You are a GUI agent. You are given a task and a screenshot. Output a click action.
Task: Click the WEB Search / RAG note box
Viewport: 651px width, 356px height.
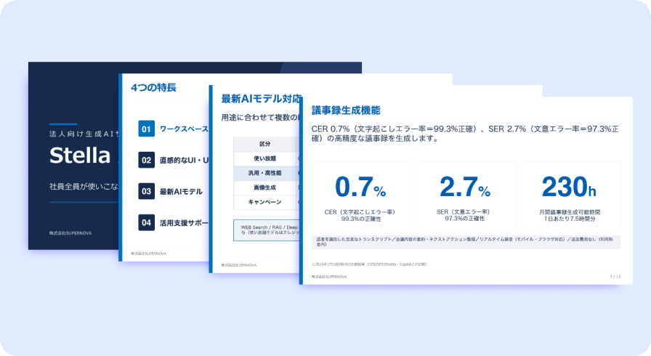coord(266,230)
